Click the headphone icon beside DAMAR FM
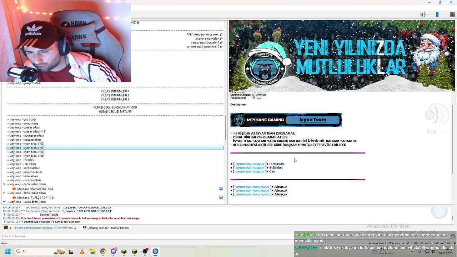Viewport: 457px width, 257px height. 221,189
